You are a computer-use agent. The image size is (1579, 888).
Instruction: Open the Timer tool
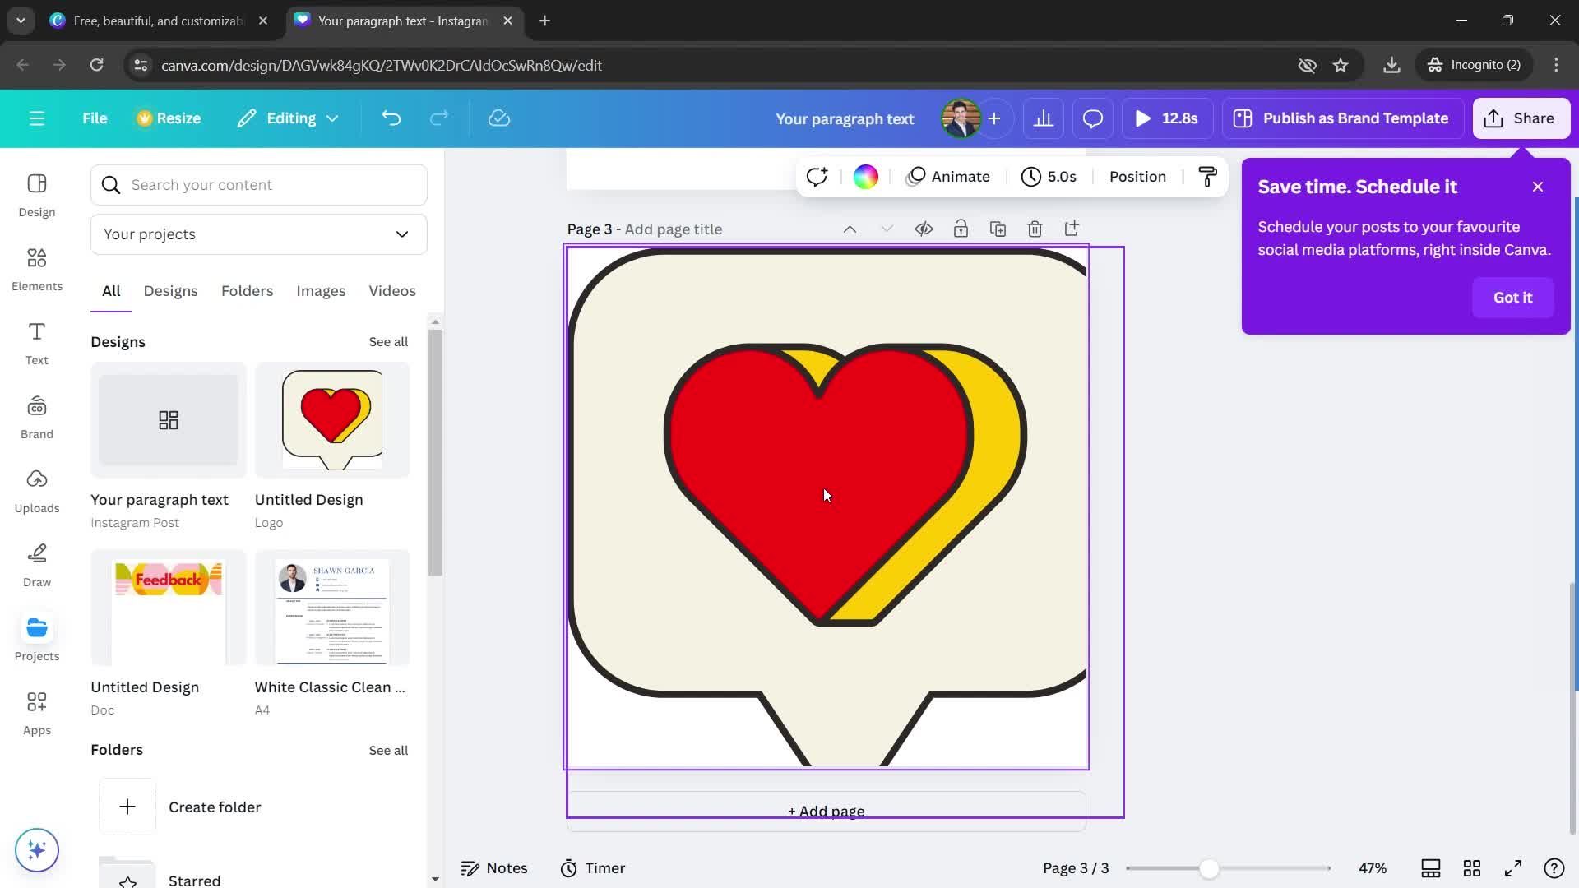(x=593, y=868)
